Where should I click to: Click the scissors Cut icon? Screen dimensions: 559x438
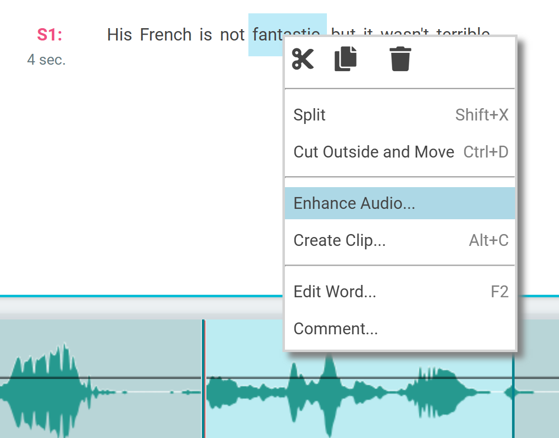click(302, 59)
